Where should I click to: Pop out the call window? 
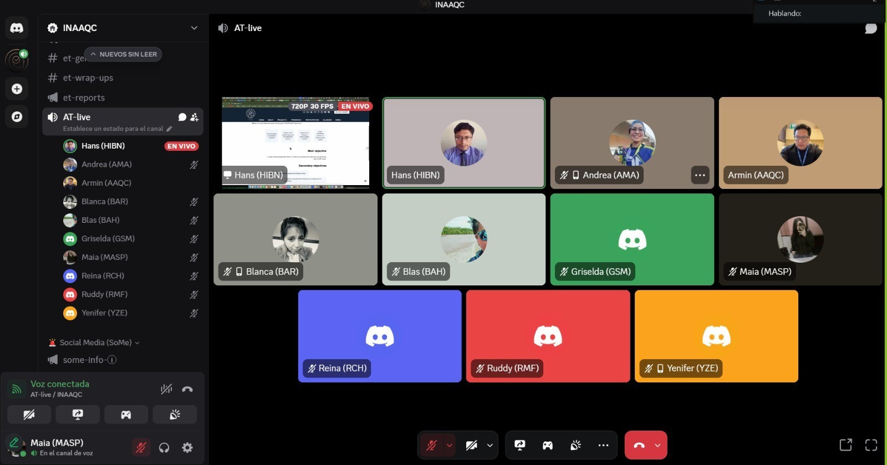click(x=845, y=445)
